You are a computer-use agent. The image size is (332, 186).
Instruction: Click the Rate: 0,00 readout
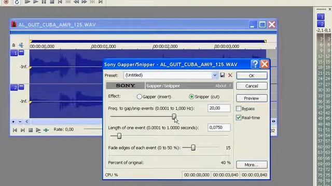pyautogui.click(x=63, y=129)
